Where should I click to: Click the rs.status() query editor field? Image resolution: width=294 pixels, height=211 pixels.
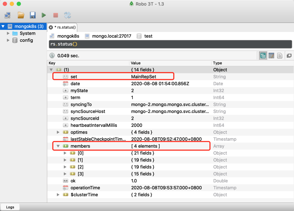point(170,44)
